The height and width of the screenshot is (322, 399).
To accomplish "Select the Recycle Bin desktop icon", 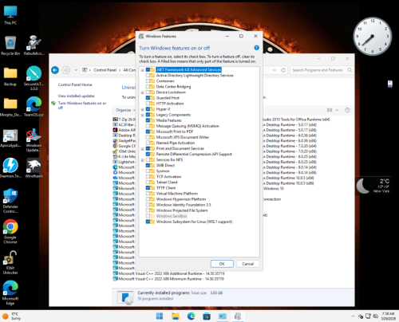I will coord(10,45).
